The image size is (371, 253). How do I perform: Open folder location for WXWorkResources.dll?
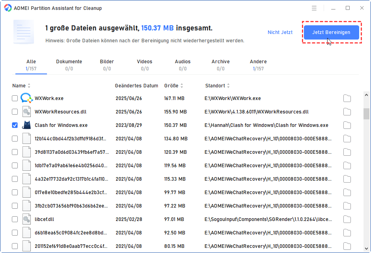(347, 112)
